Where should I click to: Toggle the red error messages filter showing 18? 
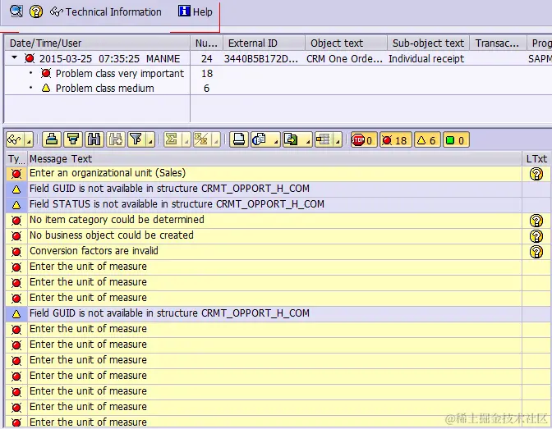[x=395, y=140]
